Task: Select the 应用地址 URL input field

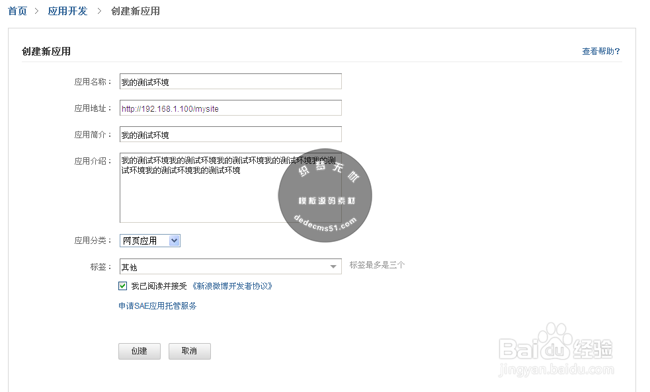Action: (x=230, y=107)
